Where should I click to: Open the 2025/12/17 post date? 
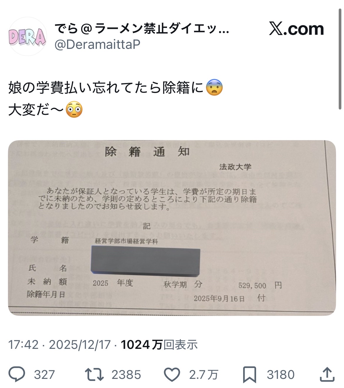click(80, 344)
